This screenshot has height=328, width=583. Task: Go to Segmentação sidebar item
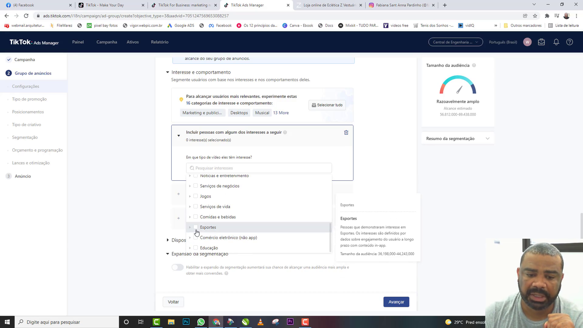click(25, 137)
